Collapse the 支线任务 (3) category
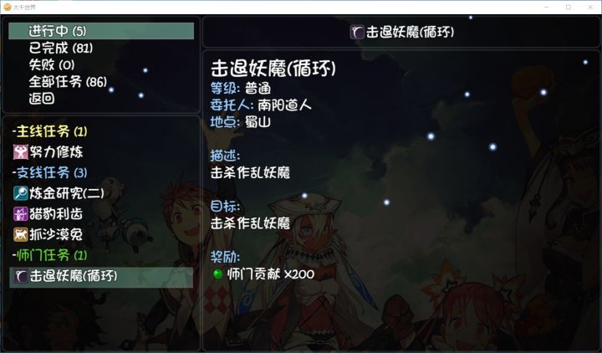The width and height of the screenshot is (602, 353). [x=50, y=173]
